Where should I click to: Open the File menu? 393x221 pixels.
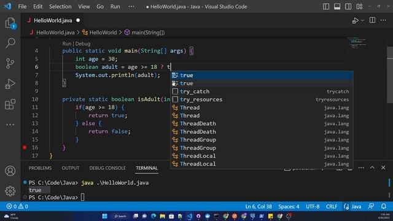22,7
